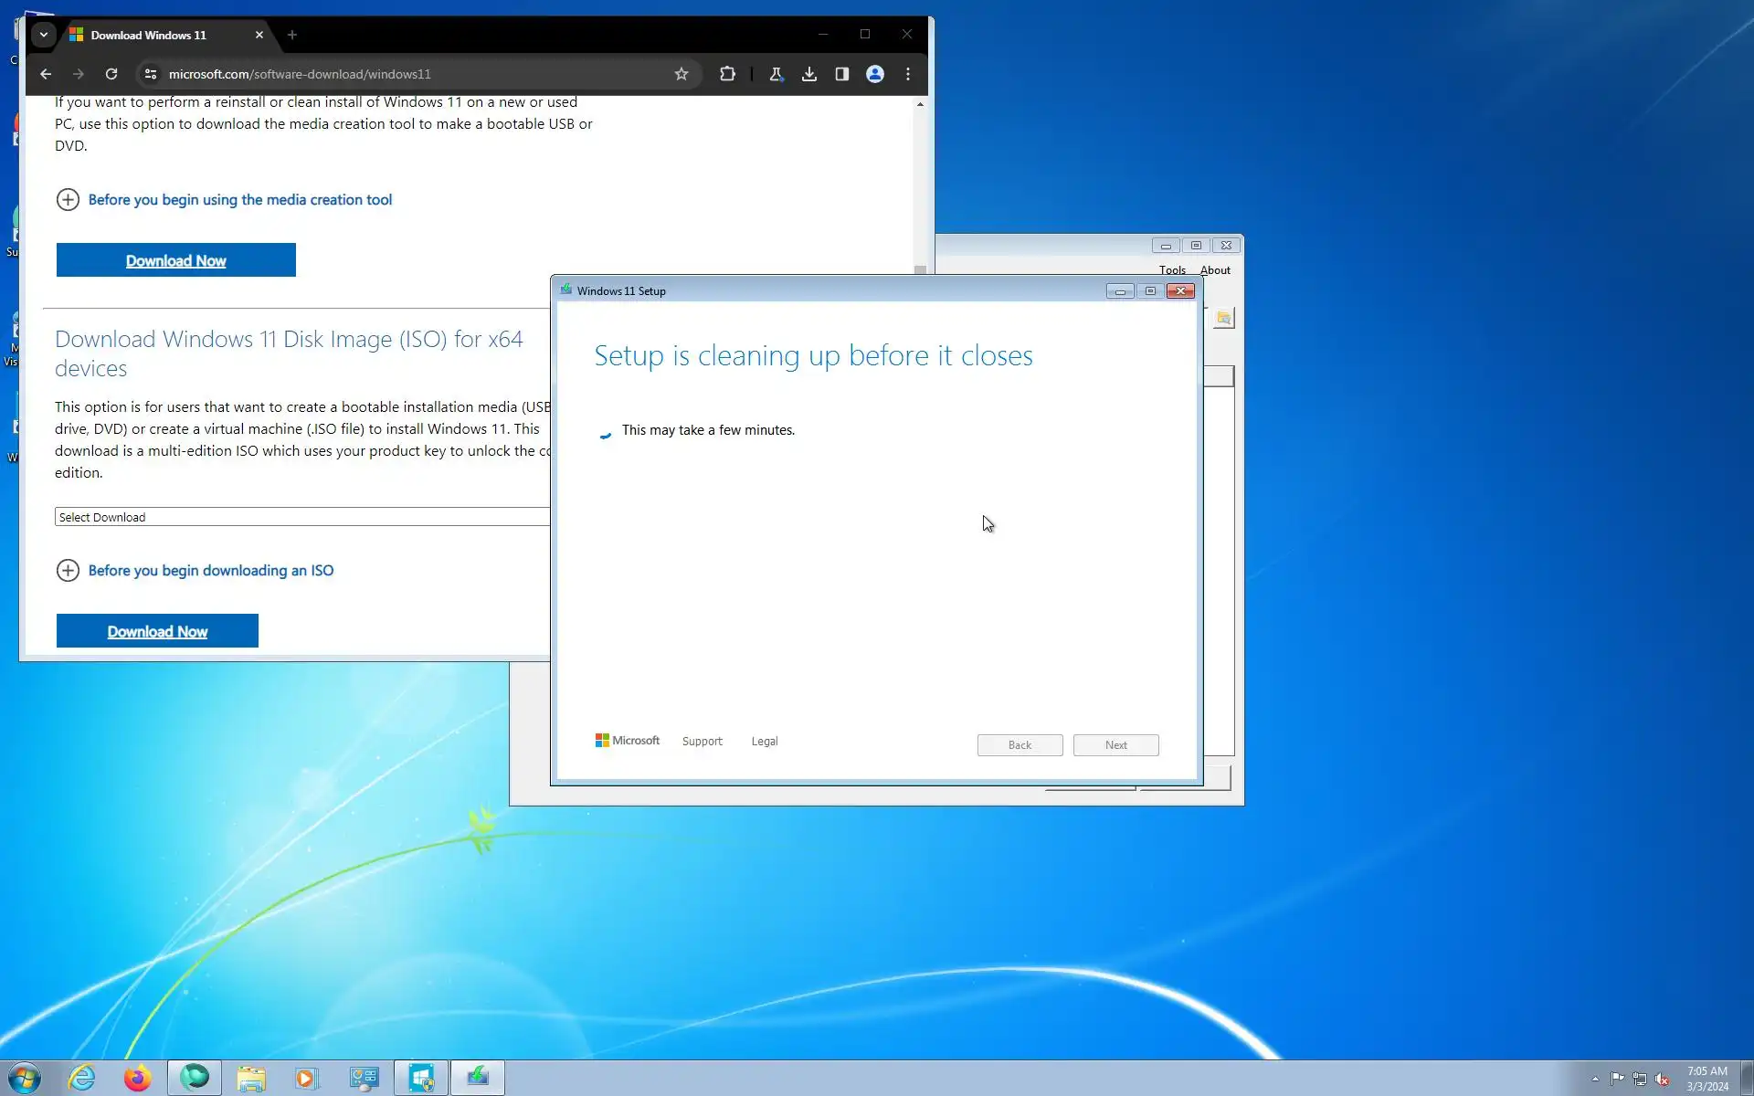Open the Tools menu
The width and height of the screenshot is (1754, 1096).
(x=1172, y=270)
